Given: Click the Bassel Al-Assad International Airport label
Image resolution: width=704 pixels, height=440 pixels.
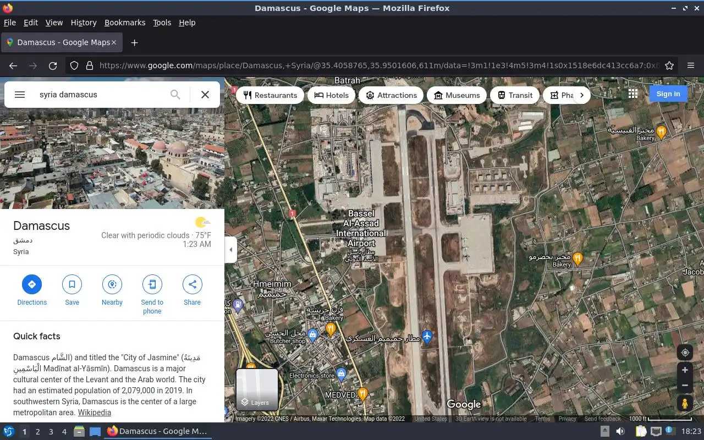Looking at the screenshot, I should pos(361,228).
